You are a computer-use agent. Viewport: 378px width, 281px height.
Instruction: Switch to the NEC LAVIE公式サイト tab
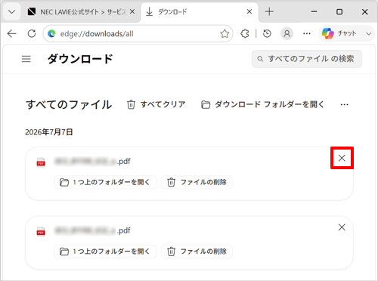pos(77,11)
